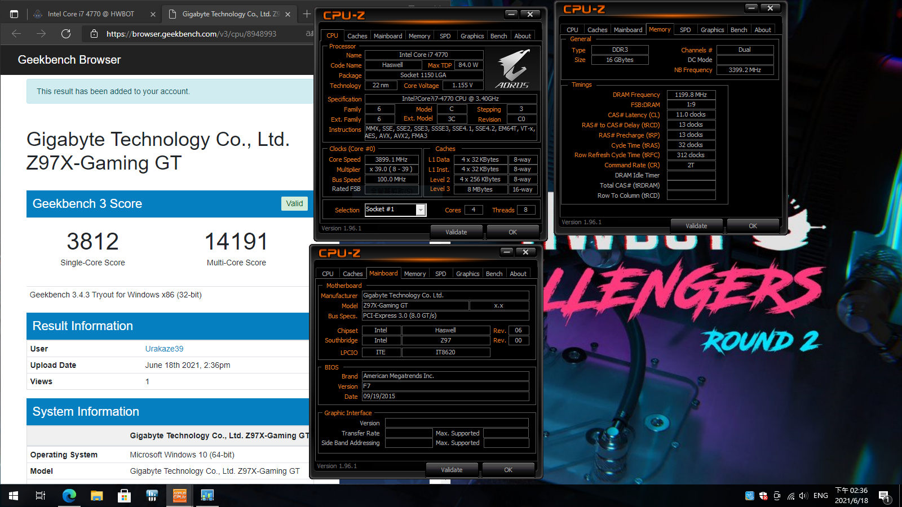The image size is (902, 507).
Task: Click the Core Speed value 3899.1 MHz
Action: (391, 159)
